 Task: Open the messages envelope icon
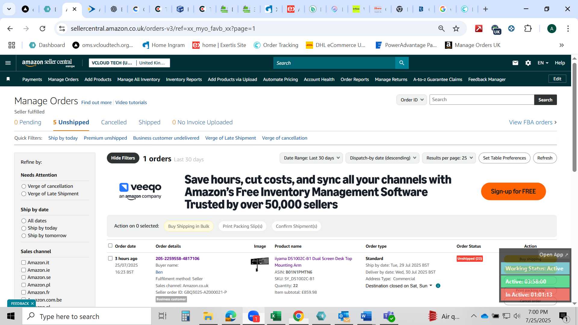pos(515,63)
